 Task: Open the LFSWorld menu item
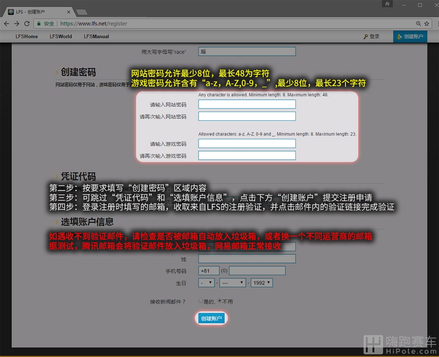[x=61, y=36]
